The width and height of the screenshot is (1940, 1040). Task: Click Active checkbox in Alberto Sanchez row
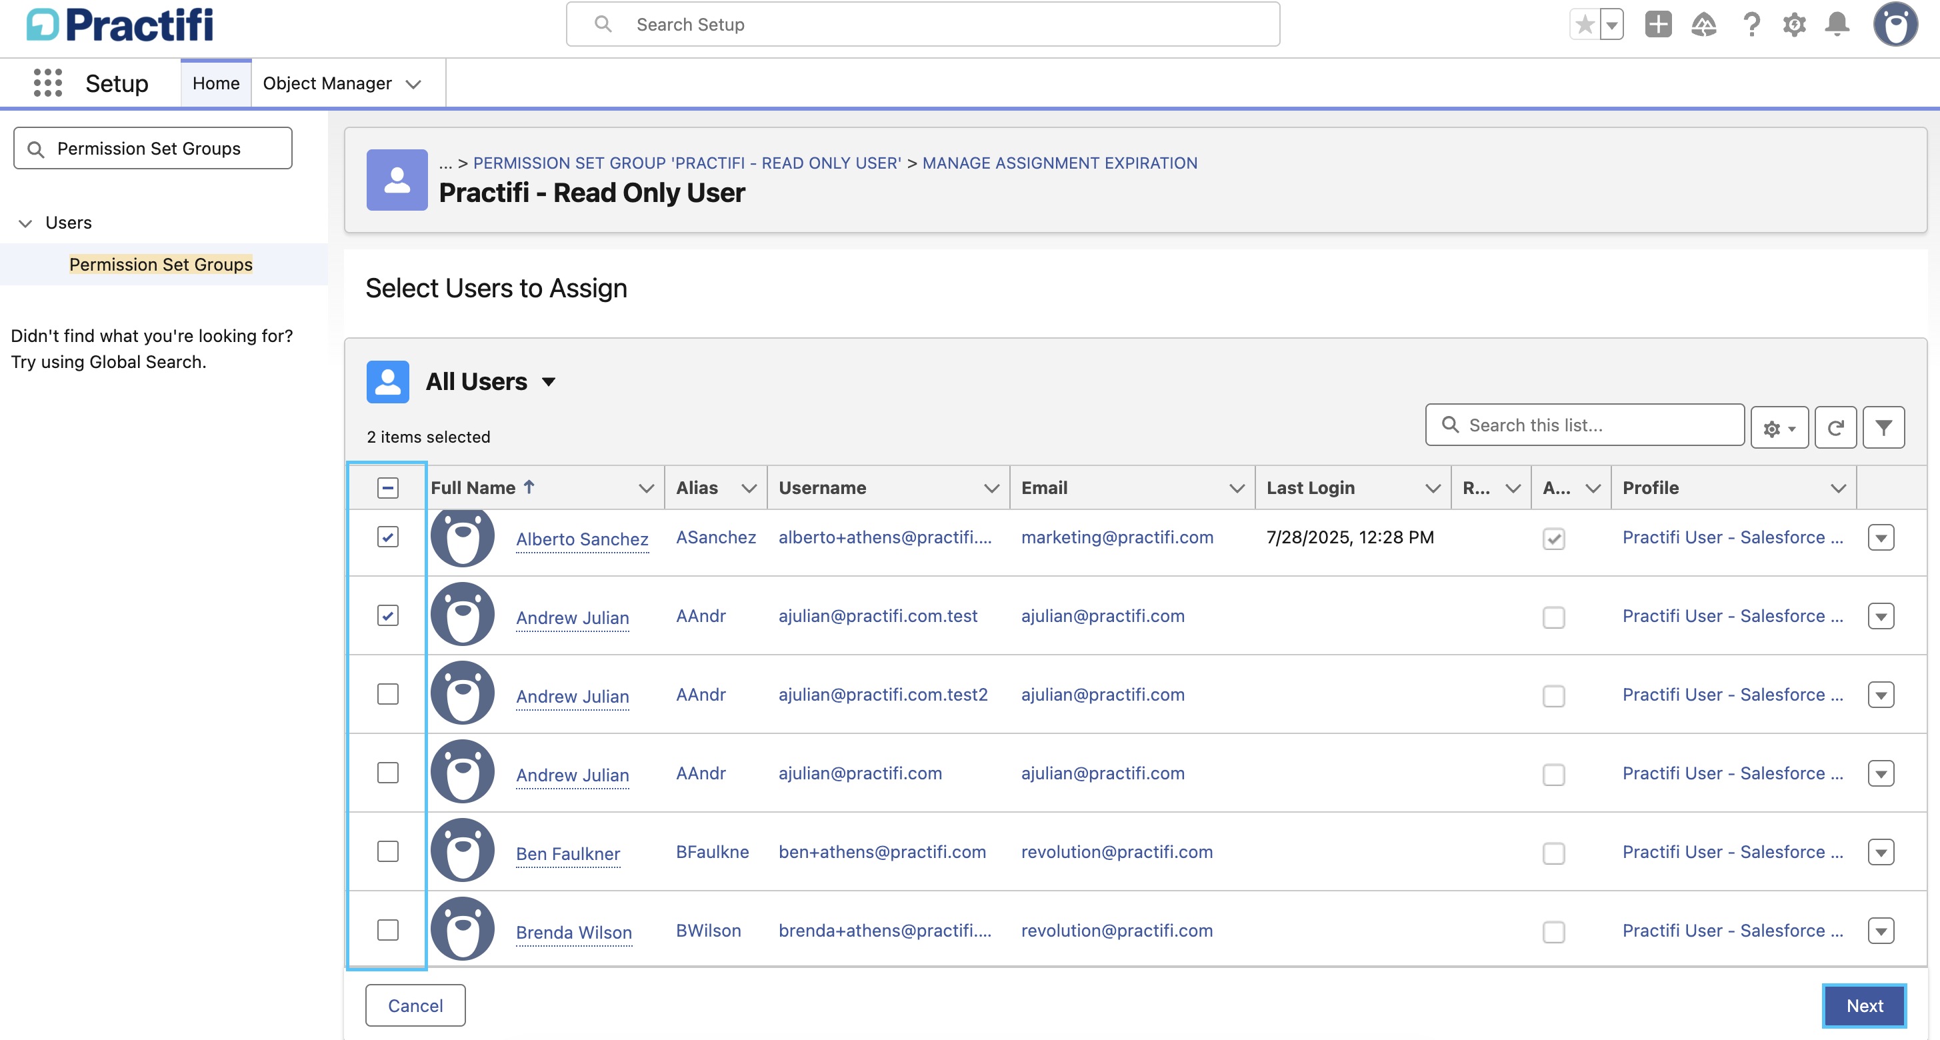point(1553,539)
